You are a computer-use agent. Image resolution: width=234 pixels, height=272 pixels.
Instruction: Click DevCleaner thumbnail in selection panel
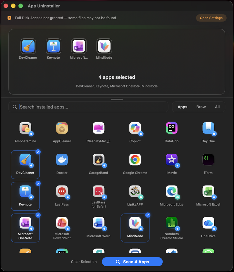point(28,46)
